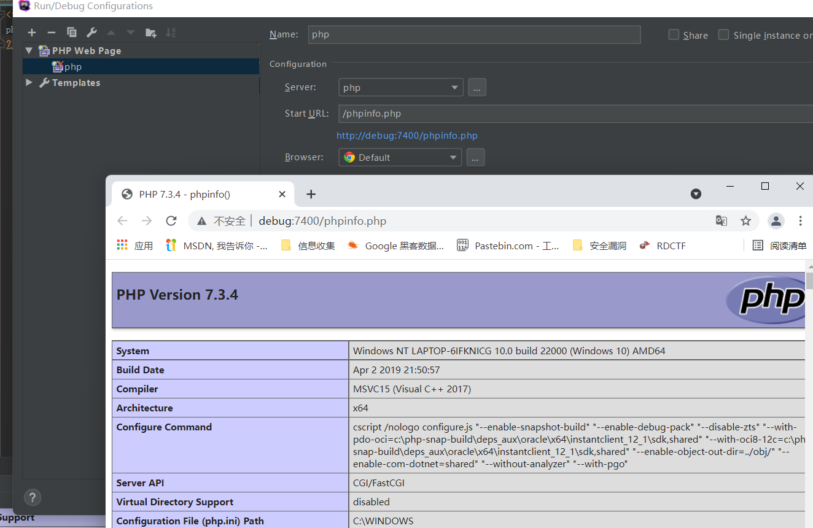Switch to the PHP 7.3.4 phpinfo tab

coord(201,194)
